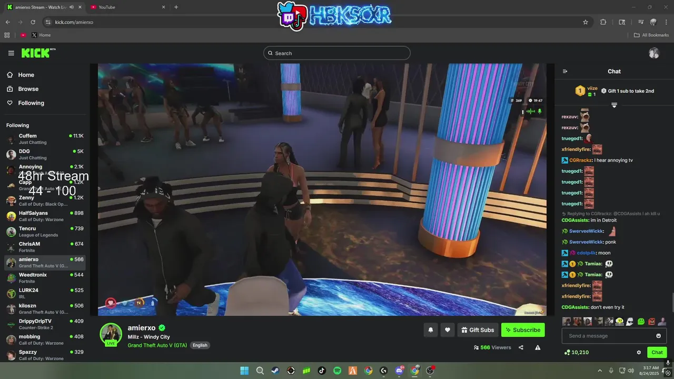Open Chrome apps grid in bookmarks bar

(x=7, y=35)
